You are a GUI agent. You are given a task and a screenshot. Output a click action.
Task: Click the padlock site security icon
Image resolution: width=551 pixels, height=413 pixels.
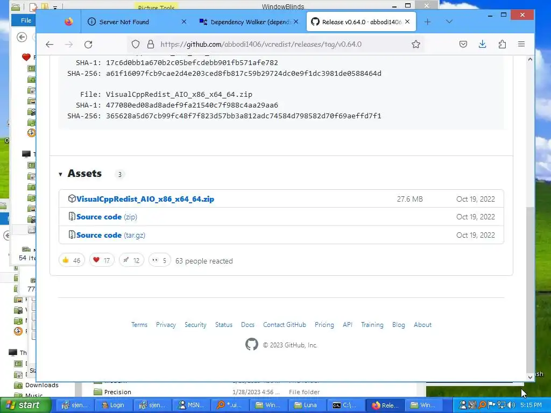pos(151,44)
